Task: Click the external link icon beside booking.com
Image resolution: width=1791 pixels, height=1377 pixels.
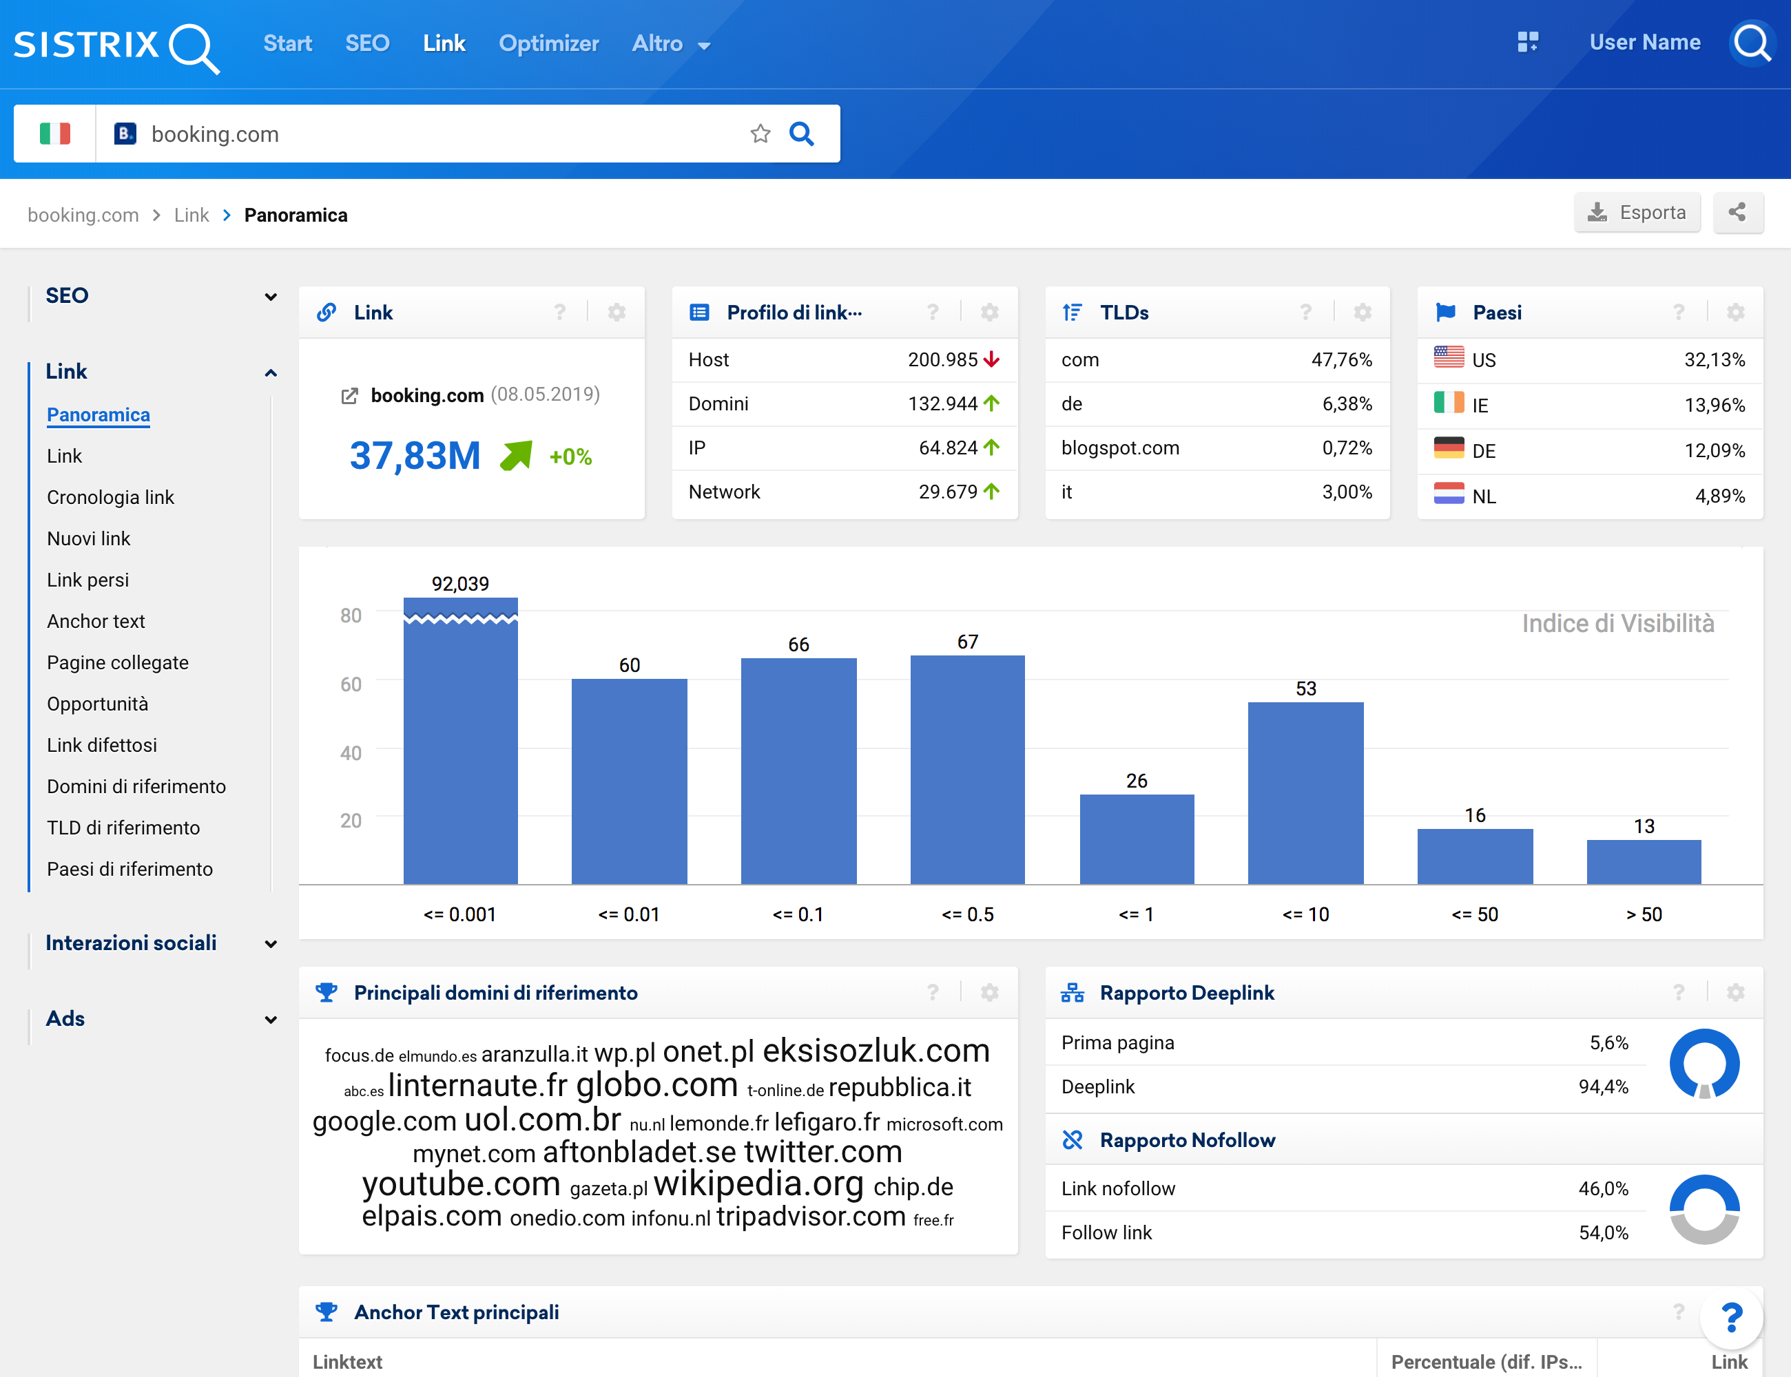Action: click(x=349, y=396)
